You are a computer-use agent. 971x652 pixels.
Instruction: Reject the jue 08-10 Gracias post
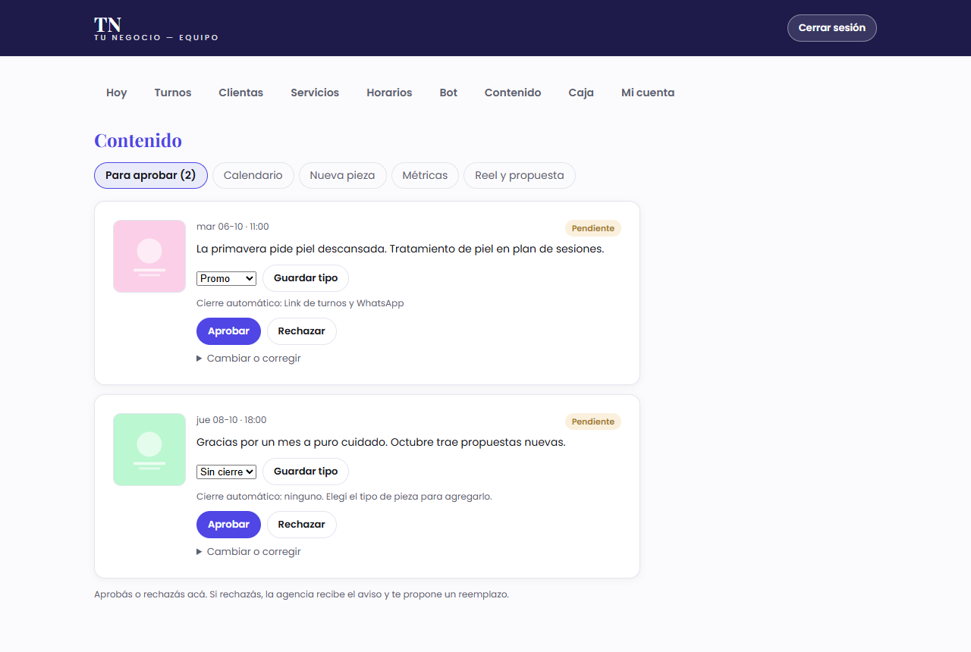[x=302, y=525]
